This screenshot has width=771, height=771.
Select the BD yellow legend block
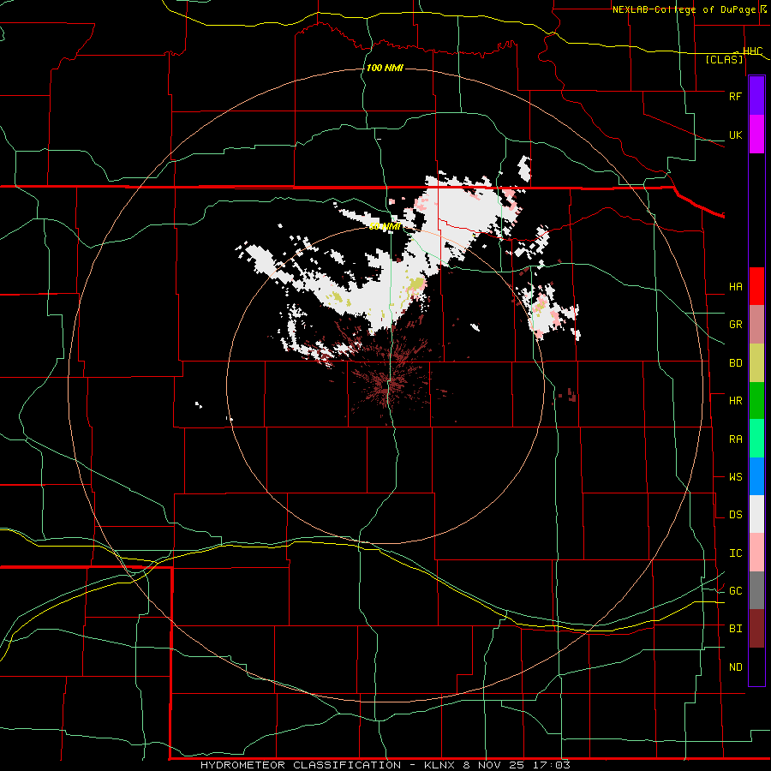pyautogui.click(x=756, y=363)
